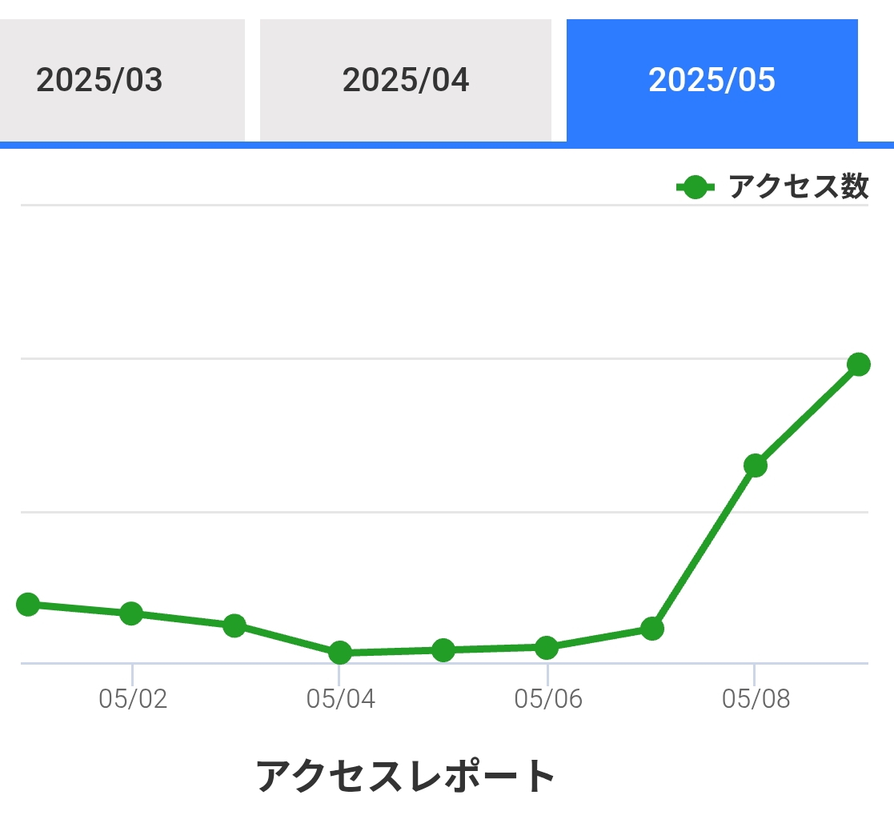Click the 05/02 axis label
894x835 pixels.
tap(133, 699)
